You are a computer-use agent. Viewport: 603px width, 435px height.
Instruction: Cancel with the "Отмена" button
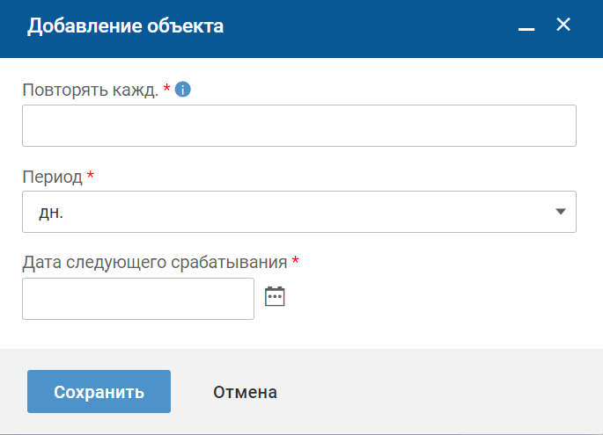pos(245,392)
